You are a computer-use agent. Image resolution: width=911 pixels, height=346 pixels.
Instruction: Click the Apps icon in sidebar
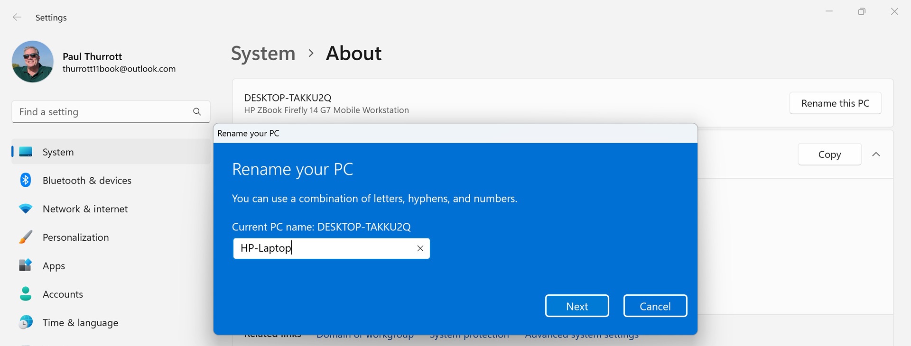(x=26, y=265)
